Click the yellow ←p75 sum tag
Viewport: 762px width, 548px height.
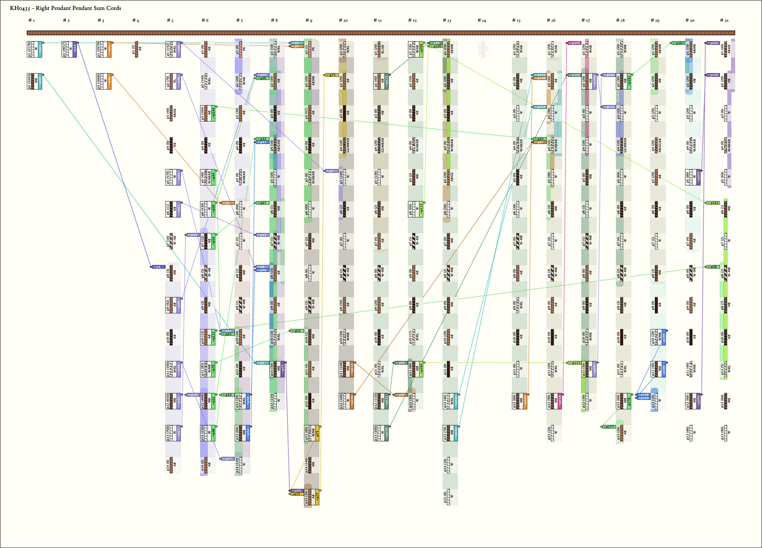[x=332, y=75]
